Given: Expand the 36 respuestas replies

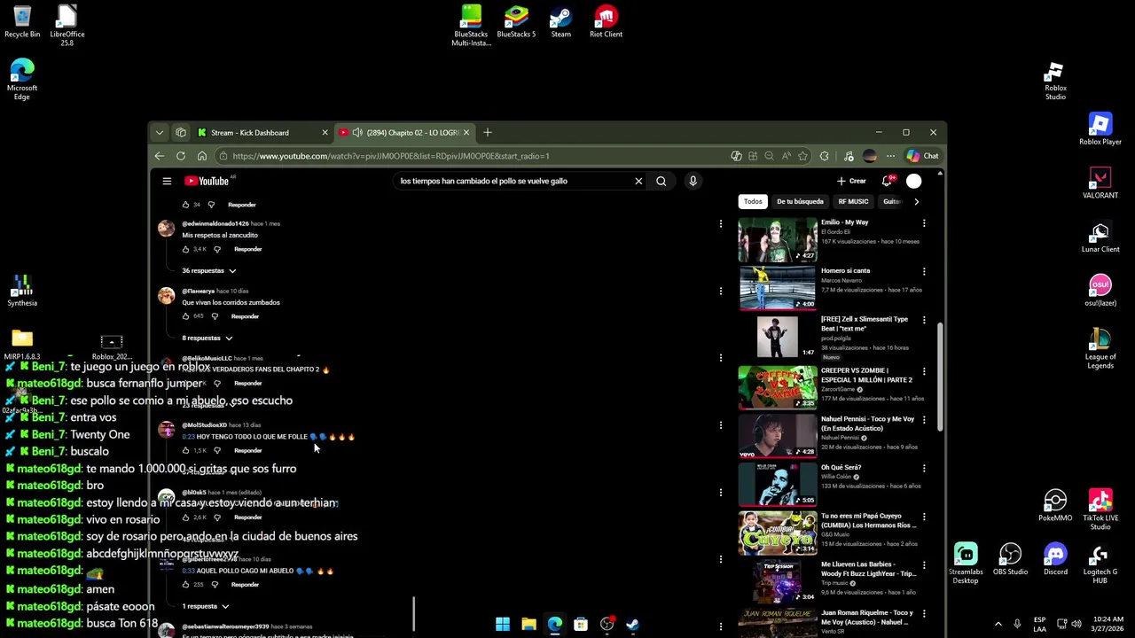Looking at the screenshot, I should coord(209,271).
